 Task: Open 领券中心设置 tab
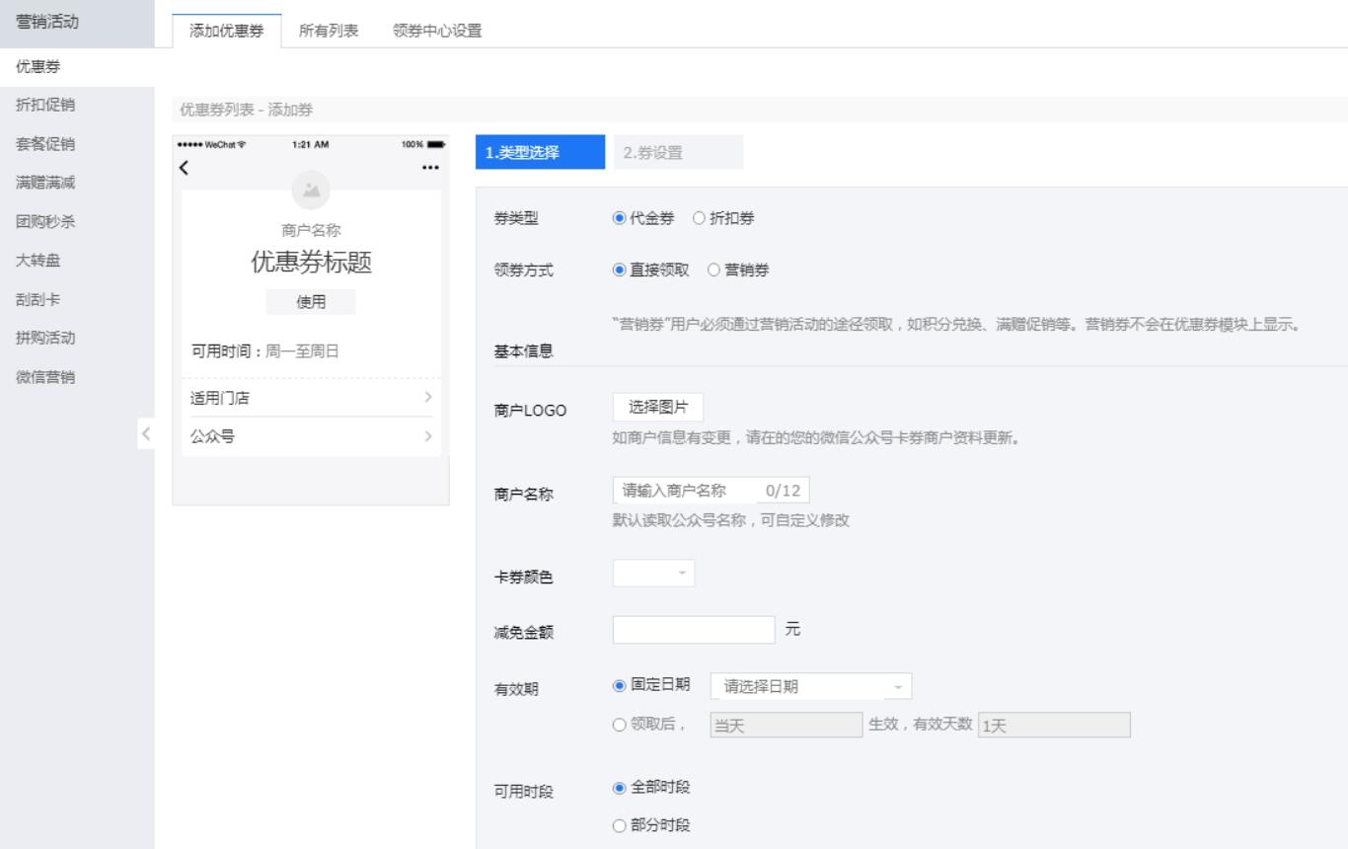click(437, 31)
